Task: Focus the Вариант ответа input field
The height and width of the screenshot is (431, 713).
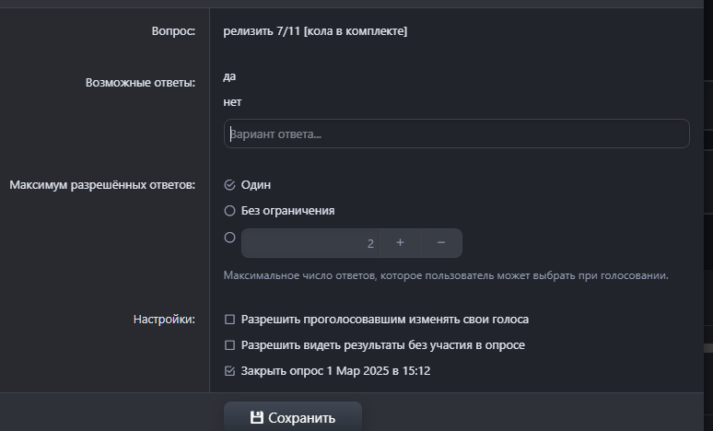Action: click(456, 134)
